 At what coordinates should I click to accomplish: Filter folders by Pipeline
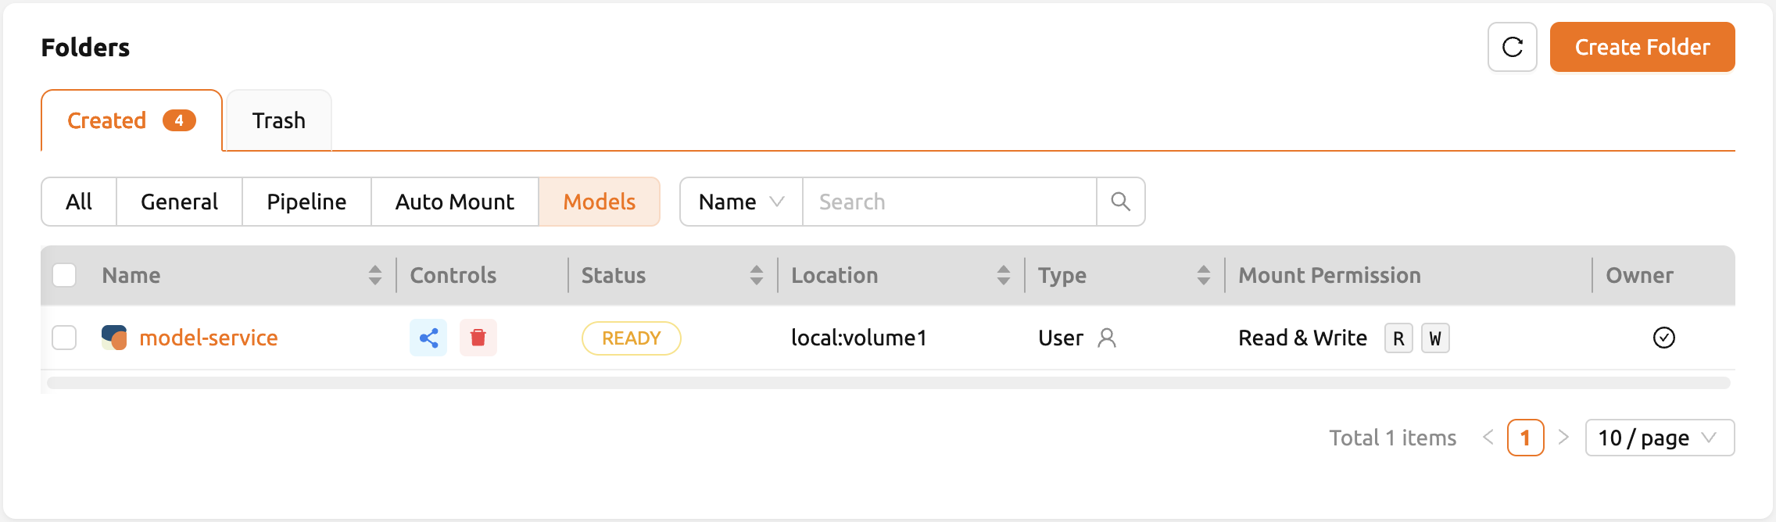(306, 202)
